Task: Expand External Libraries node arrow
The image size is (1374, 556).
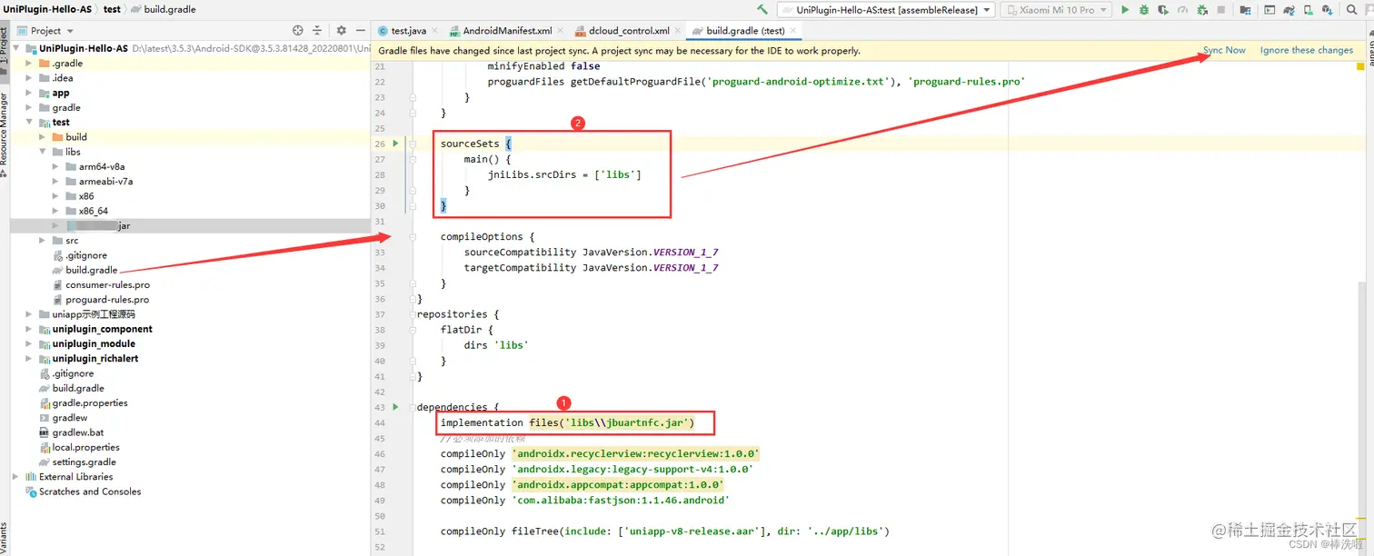Action: tap(16, 477)
